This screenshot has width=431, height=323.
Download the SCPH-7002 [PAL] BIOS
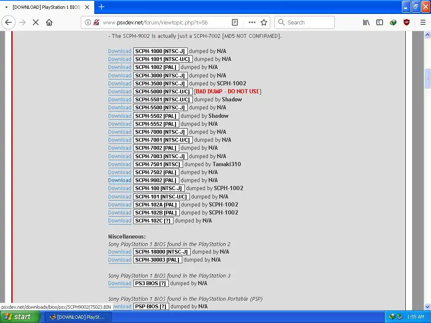[120, 148]
